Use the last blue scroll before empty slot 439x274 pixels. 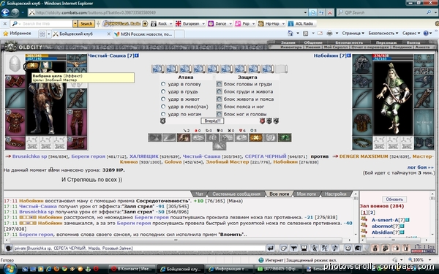[x=268, y=69]
